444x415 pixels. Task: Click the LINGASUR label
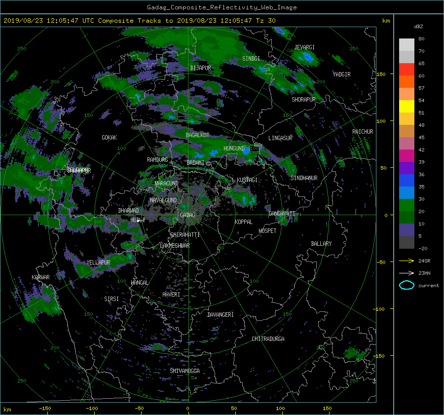pyautogui.click(x=280, y=138)
